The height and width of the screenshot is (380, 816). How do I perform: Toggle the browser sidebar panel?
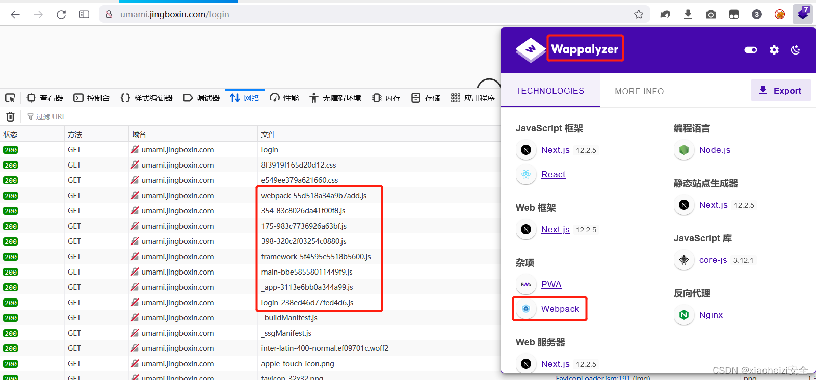84,14
